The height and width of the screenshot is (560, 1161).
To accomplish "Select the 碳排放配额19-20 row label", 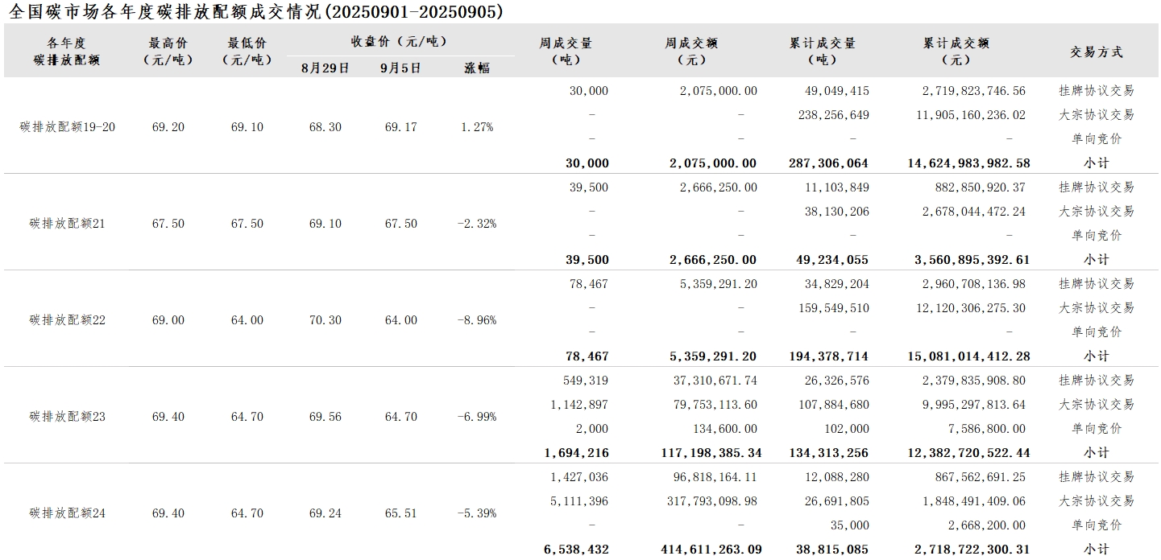I will pos(68,127).
